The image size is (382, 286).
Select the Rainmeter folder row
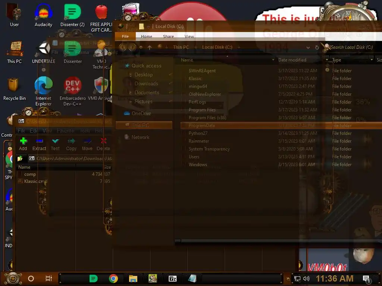click(281, 141)
